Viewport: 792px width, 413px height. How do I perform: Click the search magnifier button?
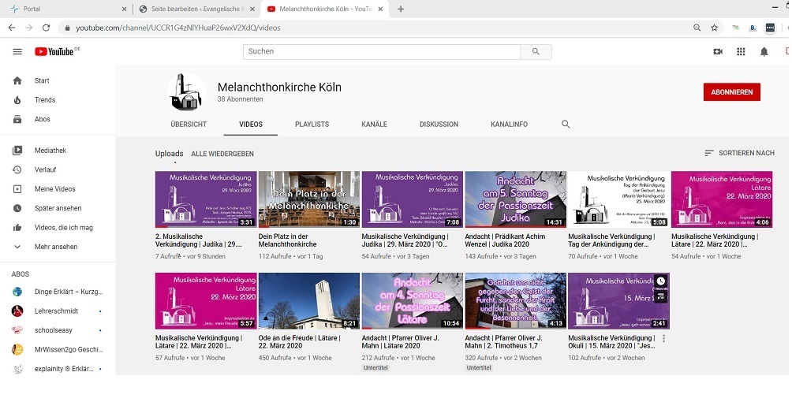pos(536,51)
